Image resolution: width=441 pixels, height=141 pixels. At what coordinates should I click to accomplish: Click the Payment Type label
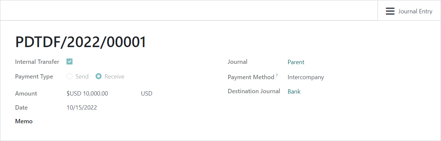pos(34,77)
